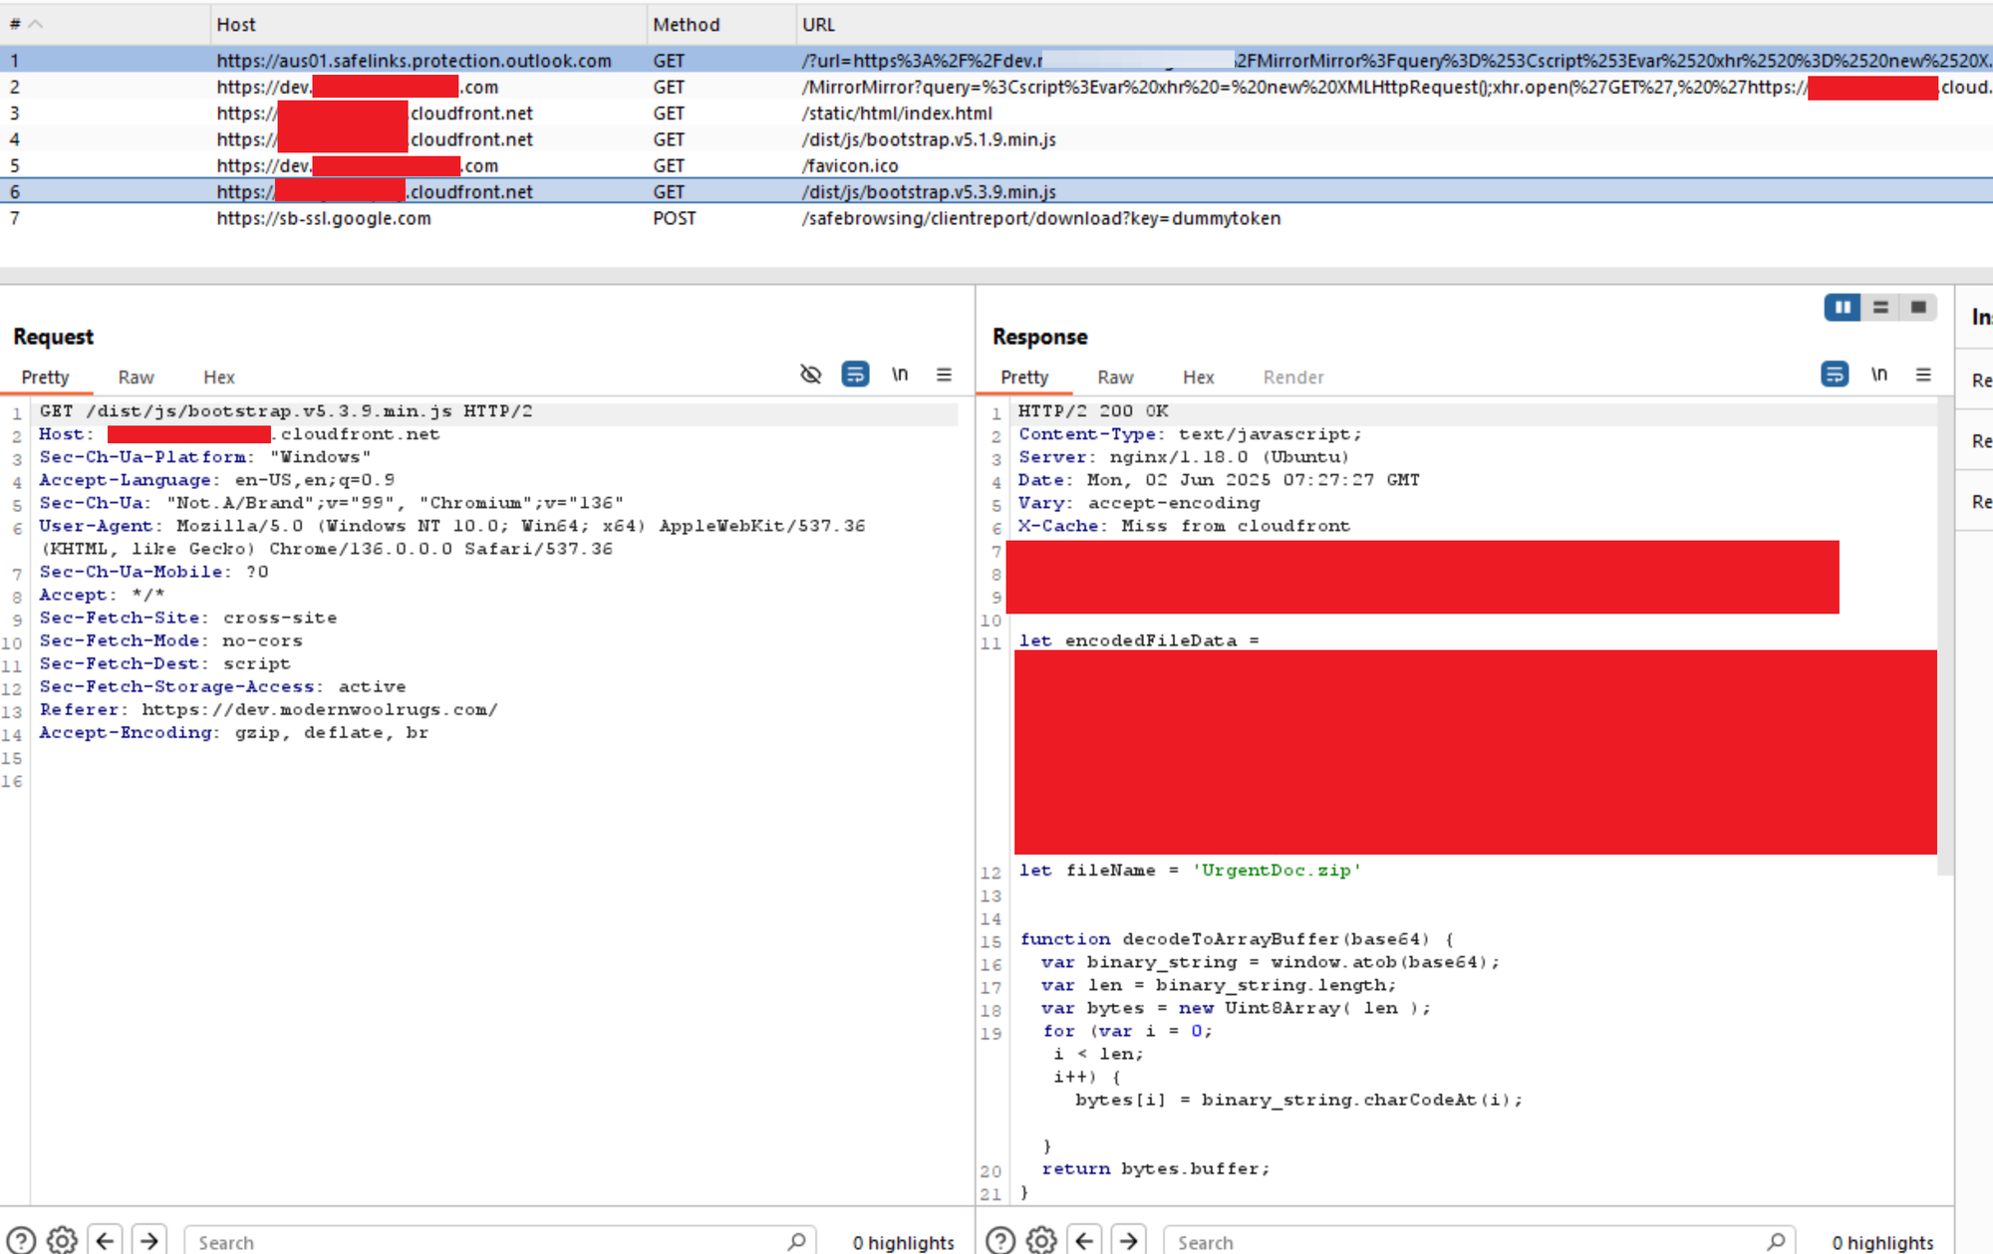1993x1254 pixels.
Task: Open Response search settings gear
Action: pyautogui.click(x=1041, y=1240)
